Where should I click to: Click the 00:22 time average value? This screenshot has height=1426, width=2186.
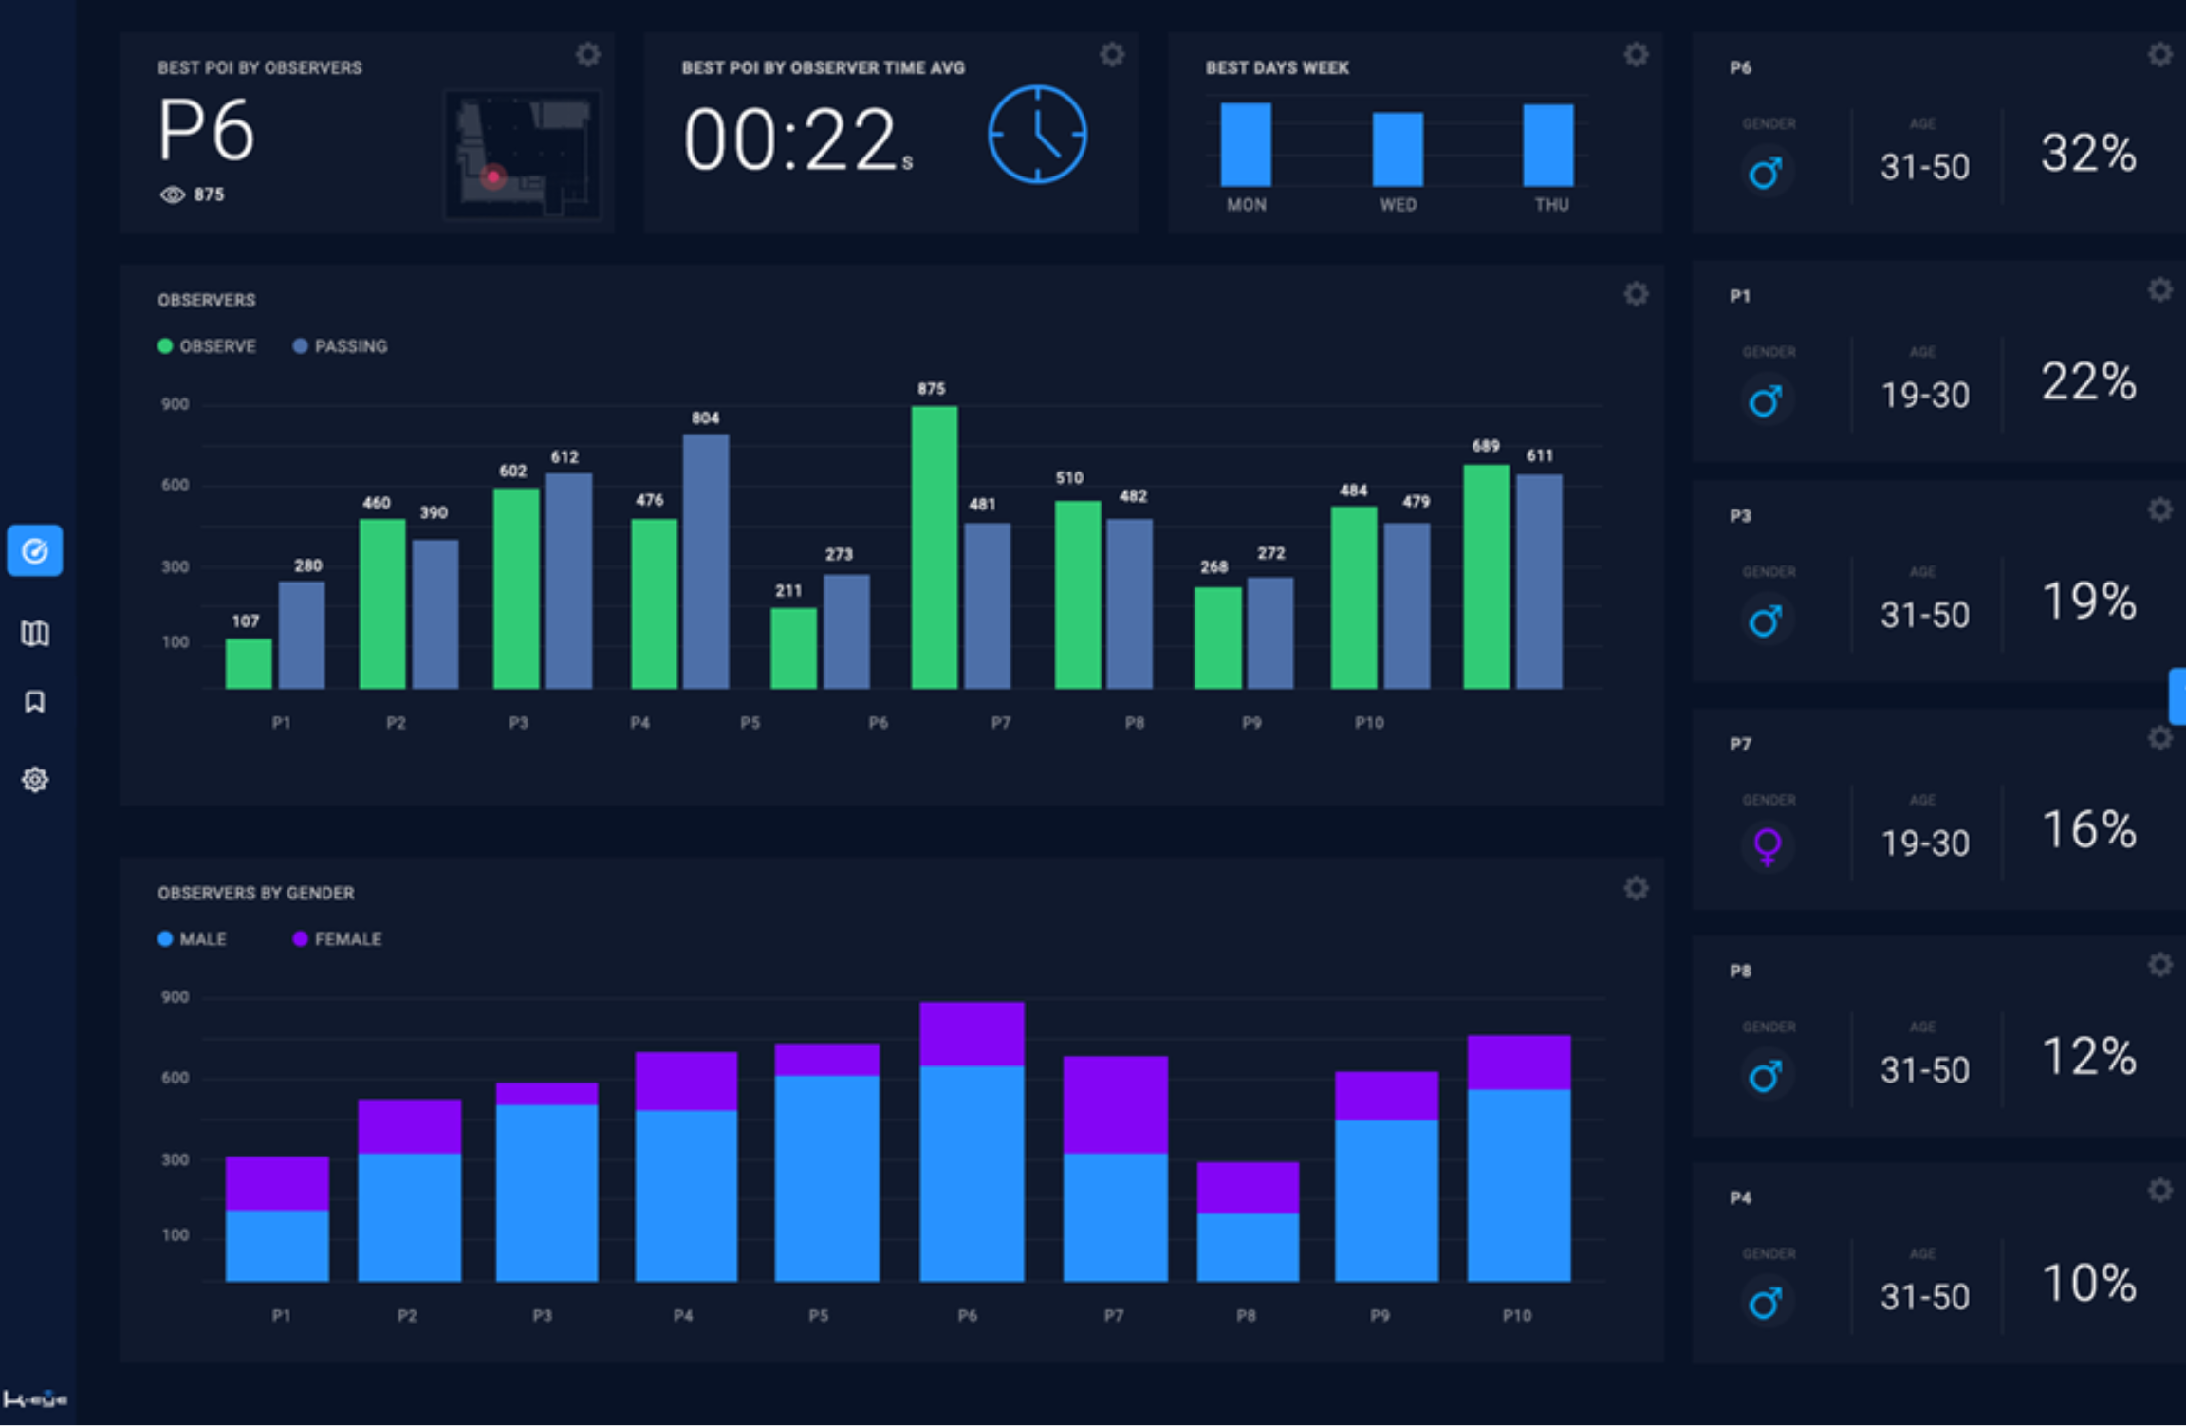point(797,139)
